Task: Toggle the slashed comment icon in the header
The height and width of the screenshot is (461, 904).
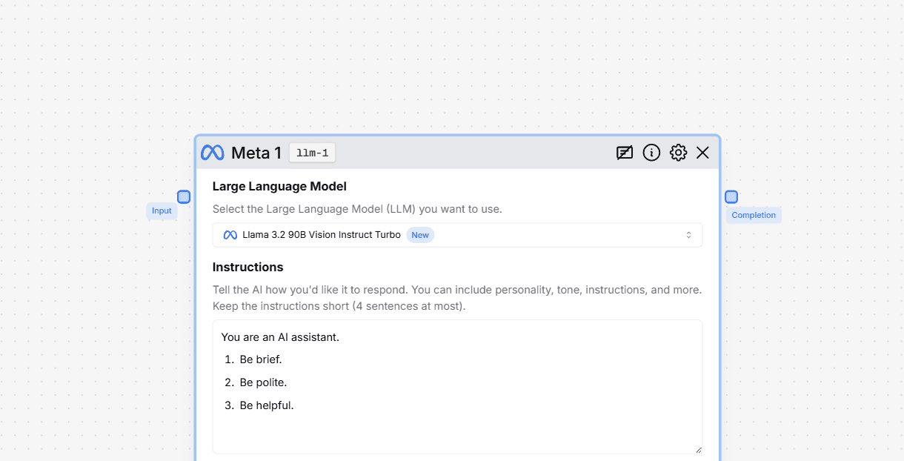Action: [625, 153]
